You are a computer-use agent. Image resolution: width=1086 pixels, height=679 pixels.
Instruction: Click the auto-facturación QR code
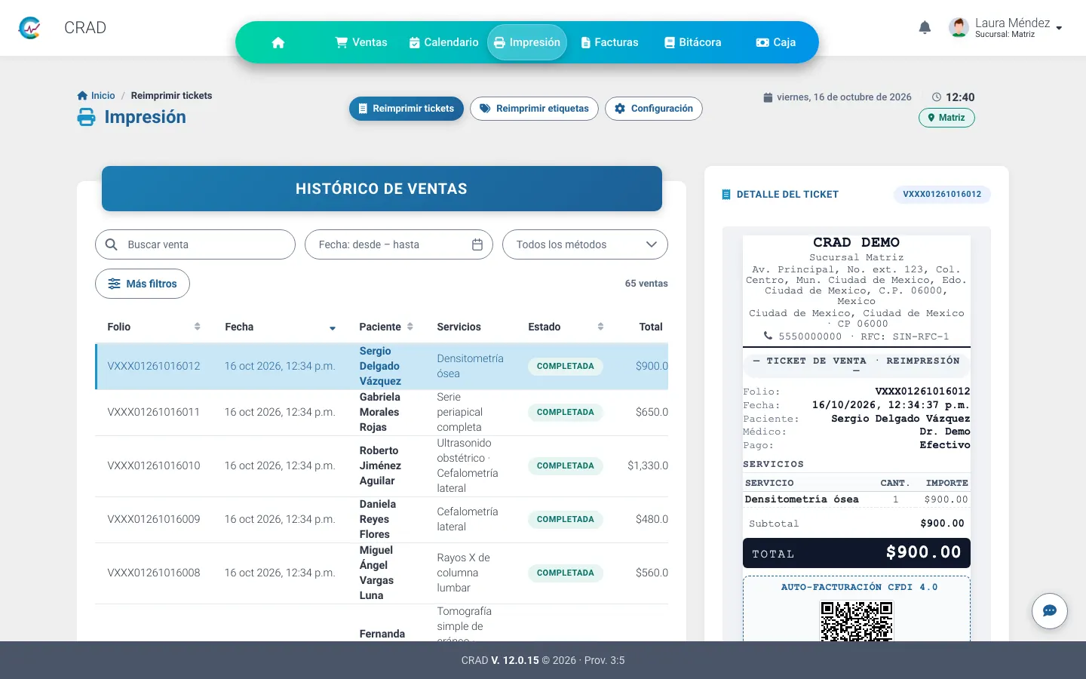(x=856, y=621)
